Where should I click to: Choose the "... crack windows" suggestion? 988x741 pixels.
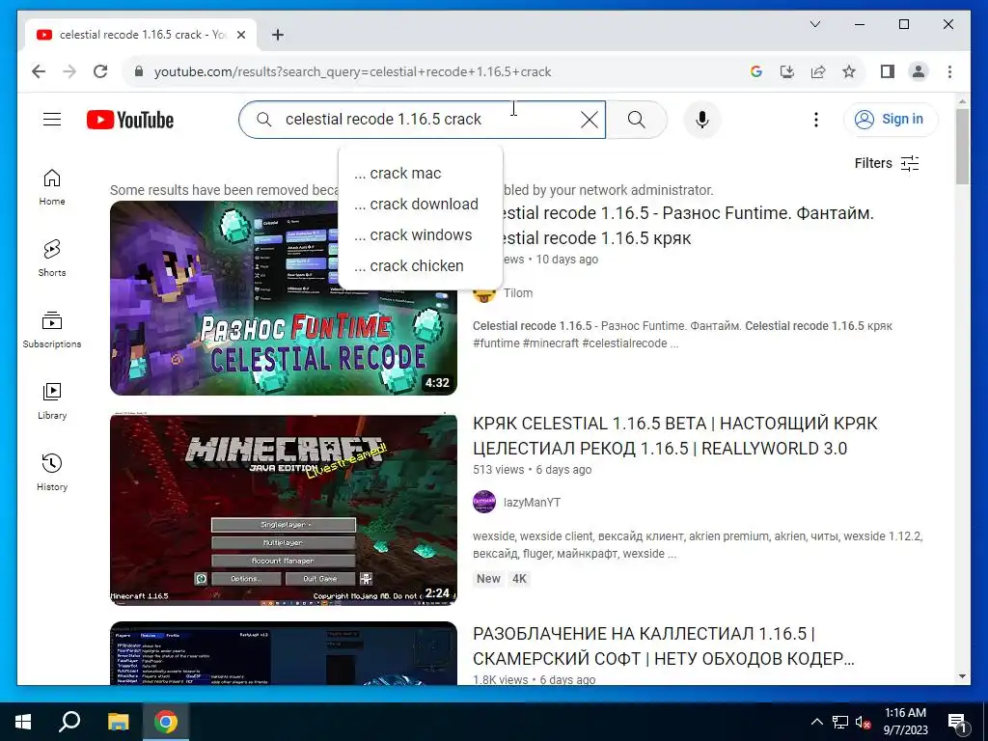click(421, 235)
